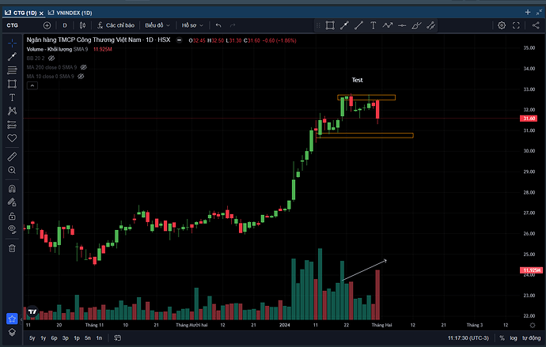This screenshot has height=347, width=546.
Task: Click the blue favorites star button
Action: (x=12, y=319)
